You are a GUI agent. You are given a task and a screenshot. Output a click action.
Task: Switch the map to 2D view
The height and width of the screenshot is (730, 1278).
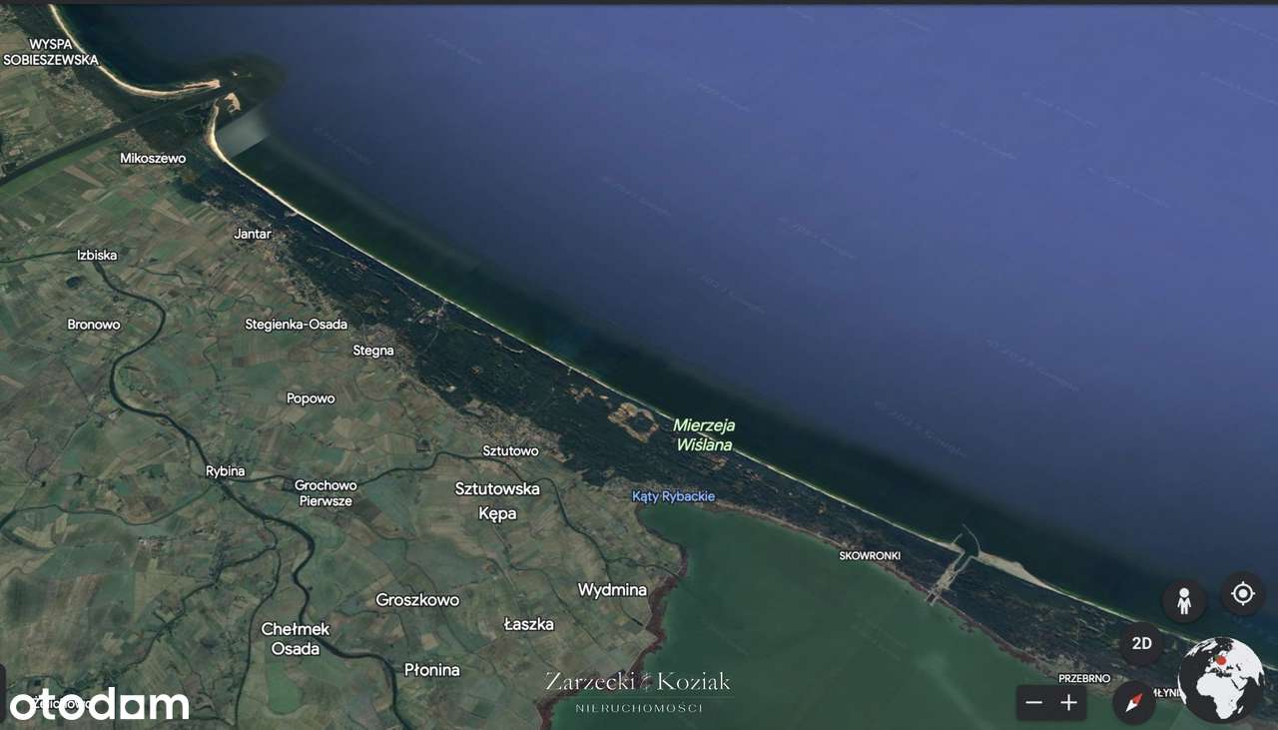pyautogui.click(x=1141, y=644)
